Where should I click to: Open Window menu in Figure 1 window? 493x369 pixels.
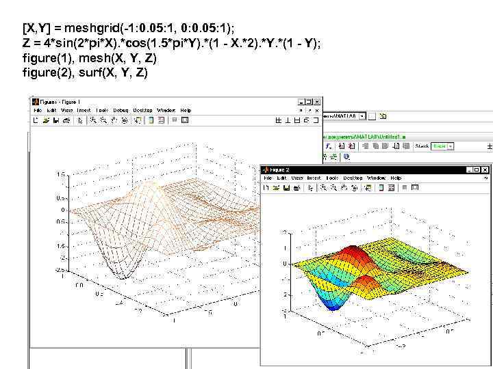pos(166,111)
